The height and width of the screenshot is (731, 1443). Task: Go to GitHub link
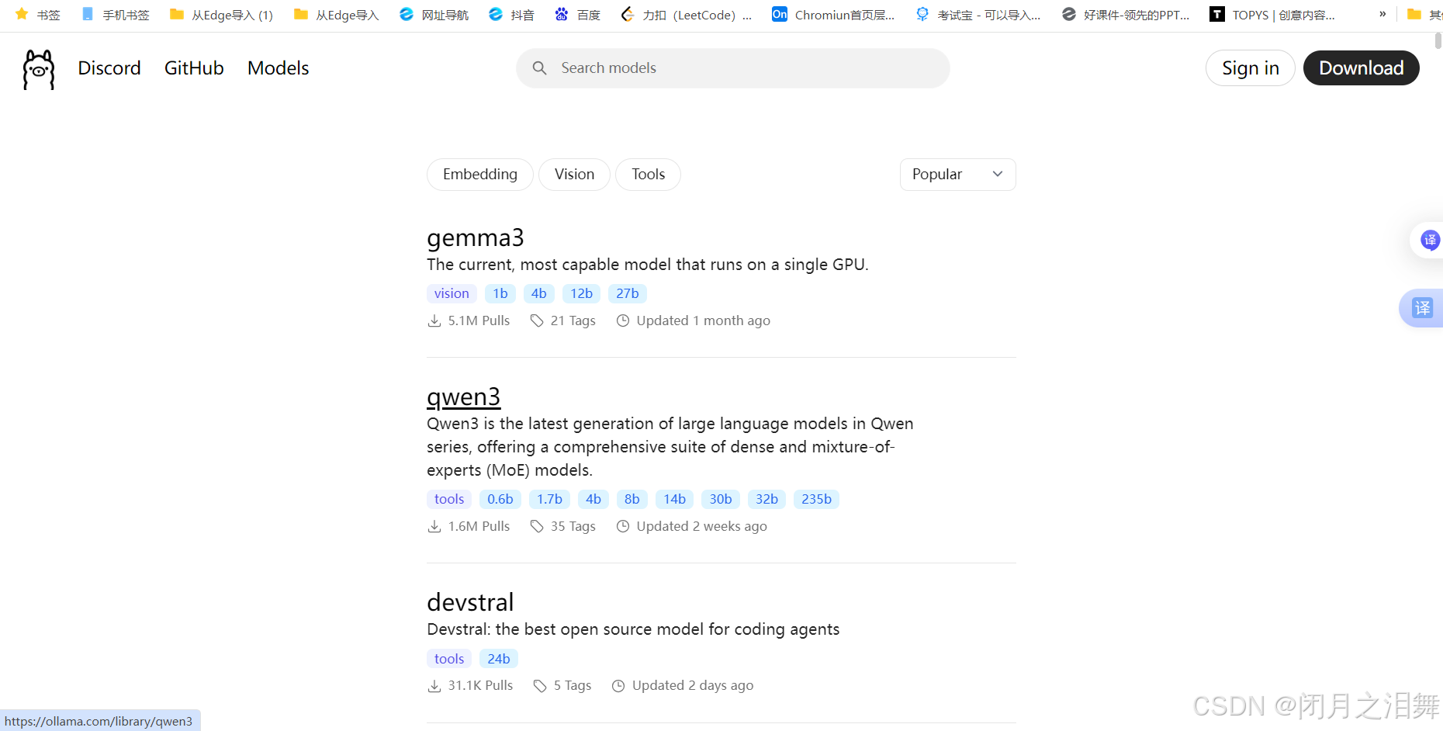click(194, 68)
